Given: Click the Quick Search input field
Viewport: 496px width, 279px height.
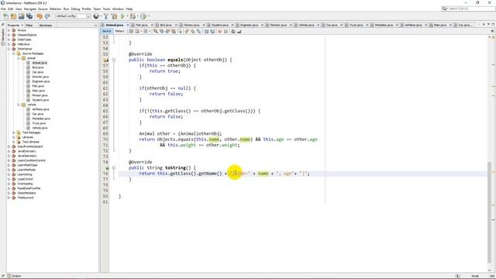Looking at the screenshot, I should point(470,9).
